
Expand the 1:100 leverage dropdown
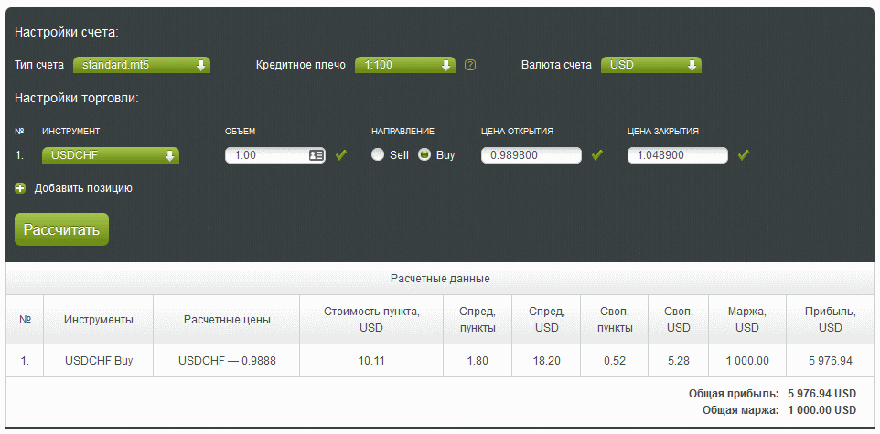pyautogui.click(x=404, y=65)
